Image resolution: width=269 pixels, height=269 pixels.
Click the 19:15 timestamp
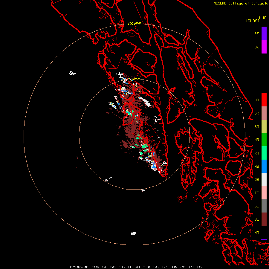[195, 267]
